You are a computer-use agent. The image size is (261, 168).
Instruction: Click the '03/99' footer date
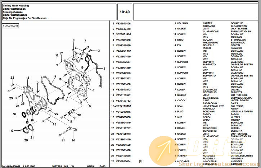90,166
